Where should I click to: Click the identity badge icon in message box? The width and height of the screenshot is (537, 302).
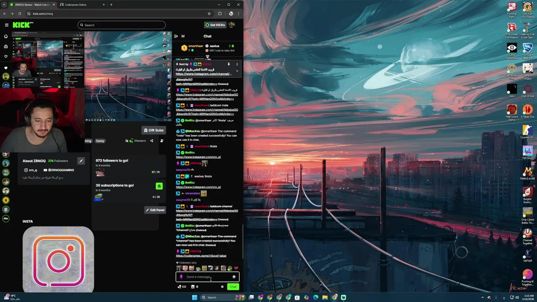click(x=181, y=277)
